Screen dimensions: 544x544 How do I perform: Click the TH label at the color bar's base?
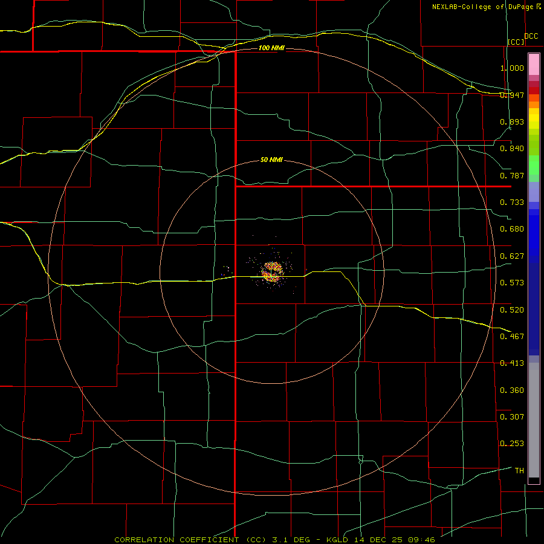(x=519, y=470)
